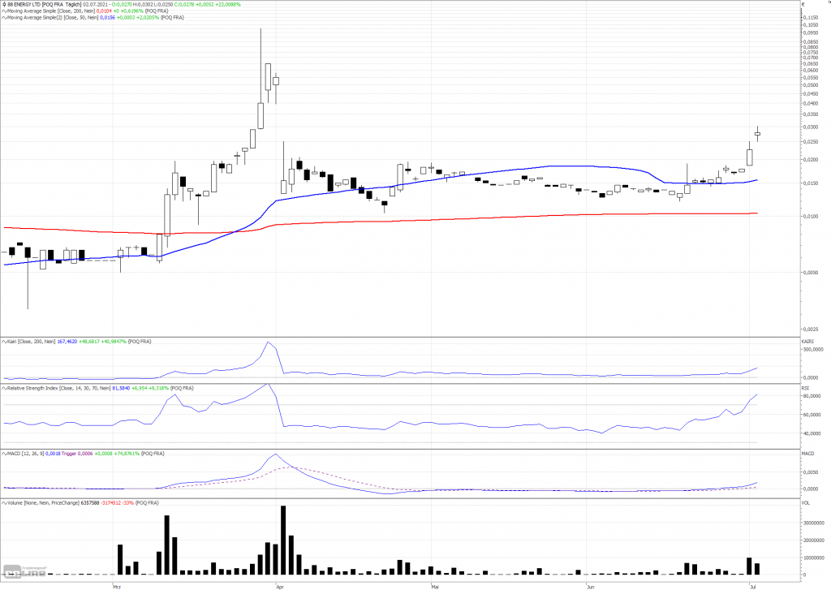The width and height of the screenshot is (831, 590).
Task: Click the KAIRI axis title
Action: tap(807, 342)
